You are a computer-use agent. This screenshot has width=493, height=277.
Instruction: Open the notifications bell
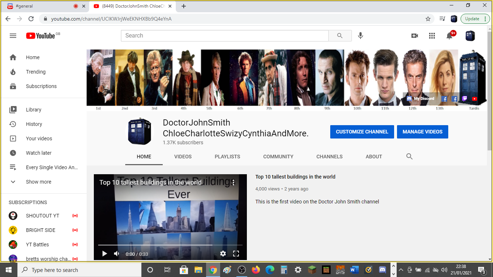449,36
